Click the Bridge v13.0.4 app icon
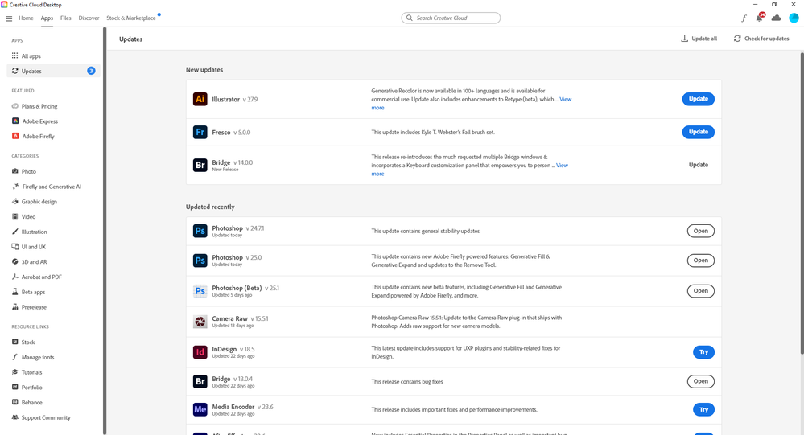Image resolution: width=804 pixels, height=435 pixels. pyautogui.click(x=200, y=381)
